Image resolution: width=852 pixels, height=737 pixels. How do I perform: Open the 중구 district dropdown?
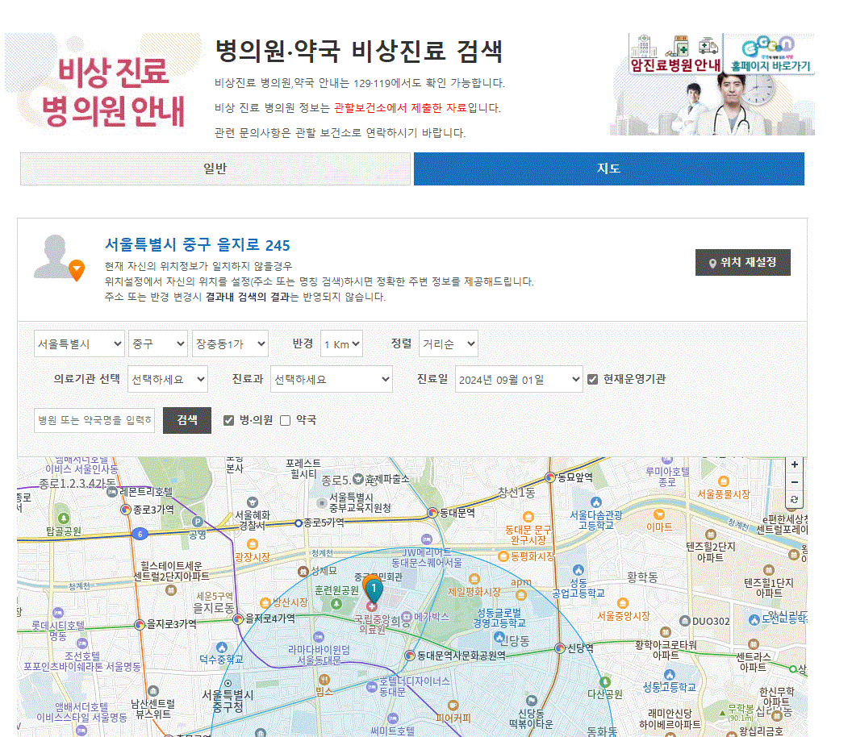[x=158, y=344]
